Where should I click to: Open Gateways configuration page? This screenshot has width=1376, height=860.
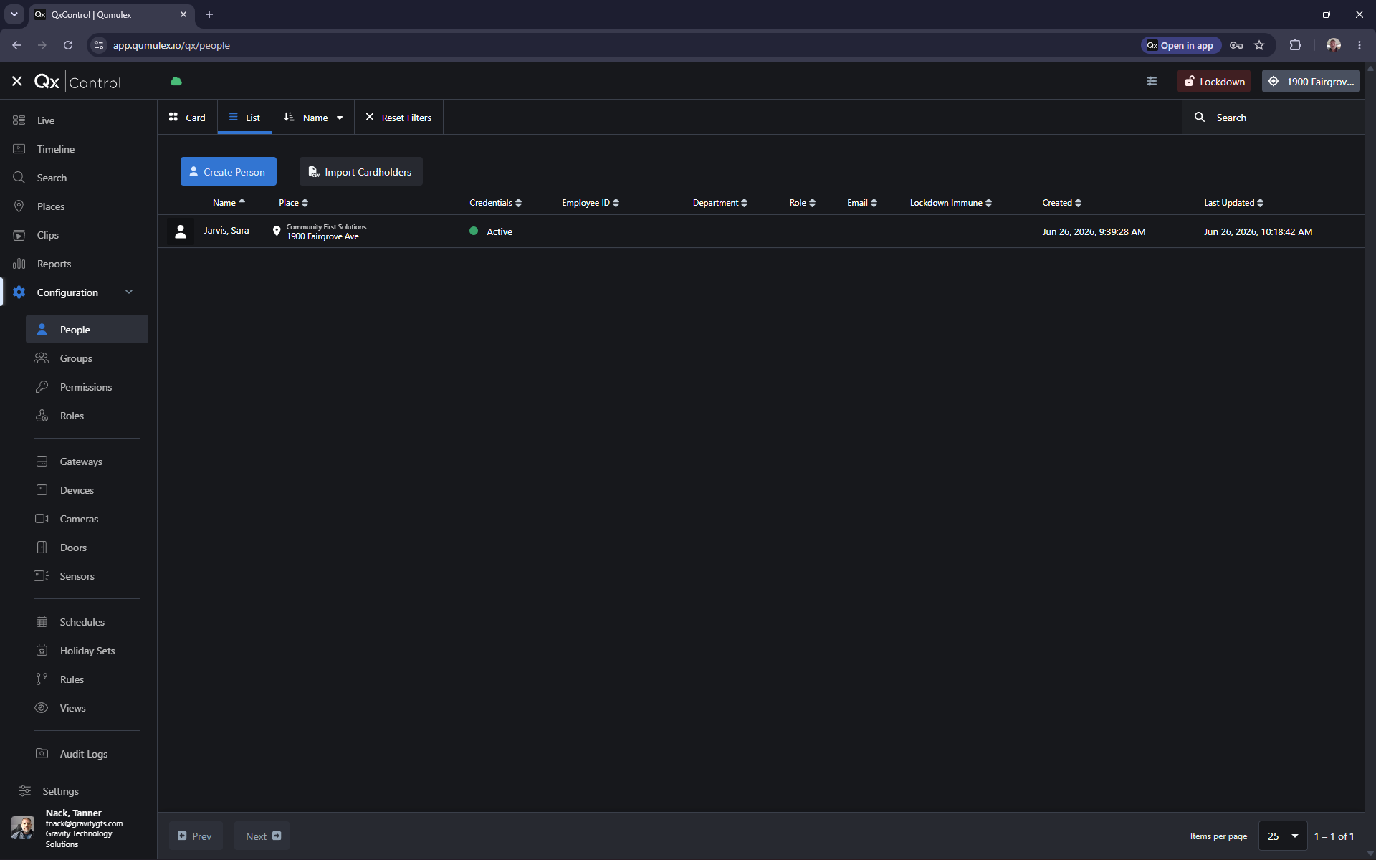[x=81, y=462]
